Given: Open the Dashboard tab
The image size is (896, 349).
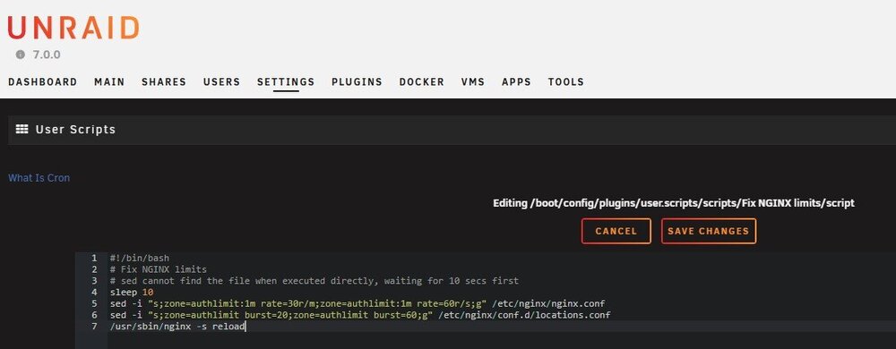Looking at the screenshot, I should pos(43,81).
